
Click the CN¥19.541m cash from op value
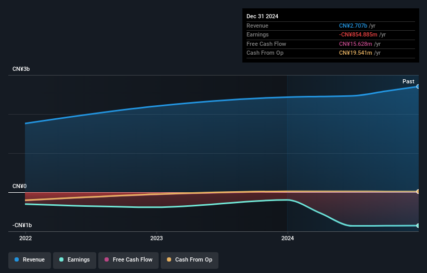point(355,53)
